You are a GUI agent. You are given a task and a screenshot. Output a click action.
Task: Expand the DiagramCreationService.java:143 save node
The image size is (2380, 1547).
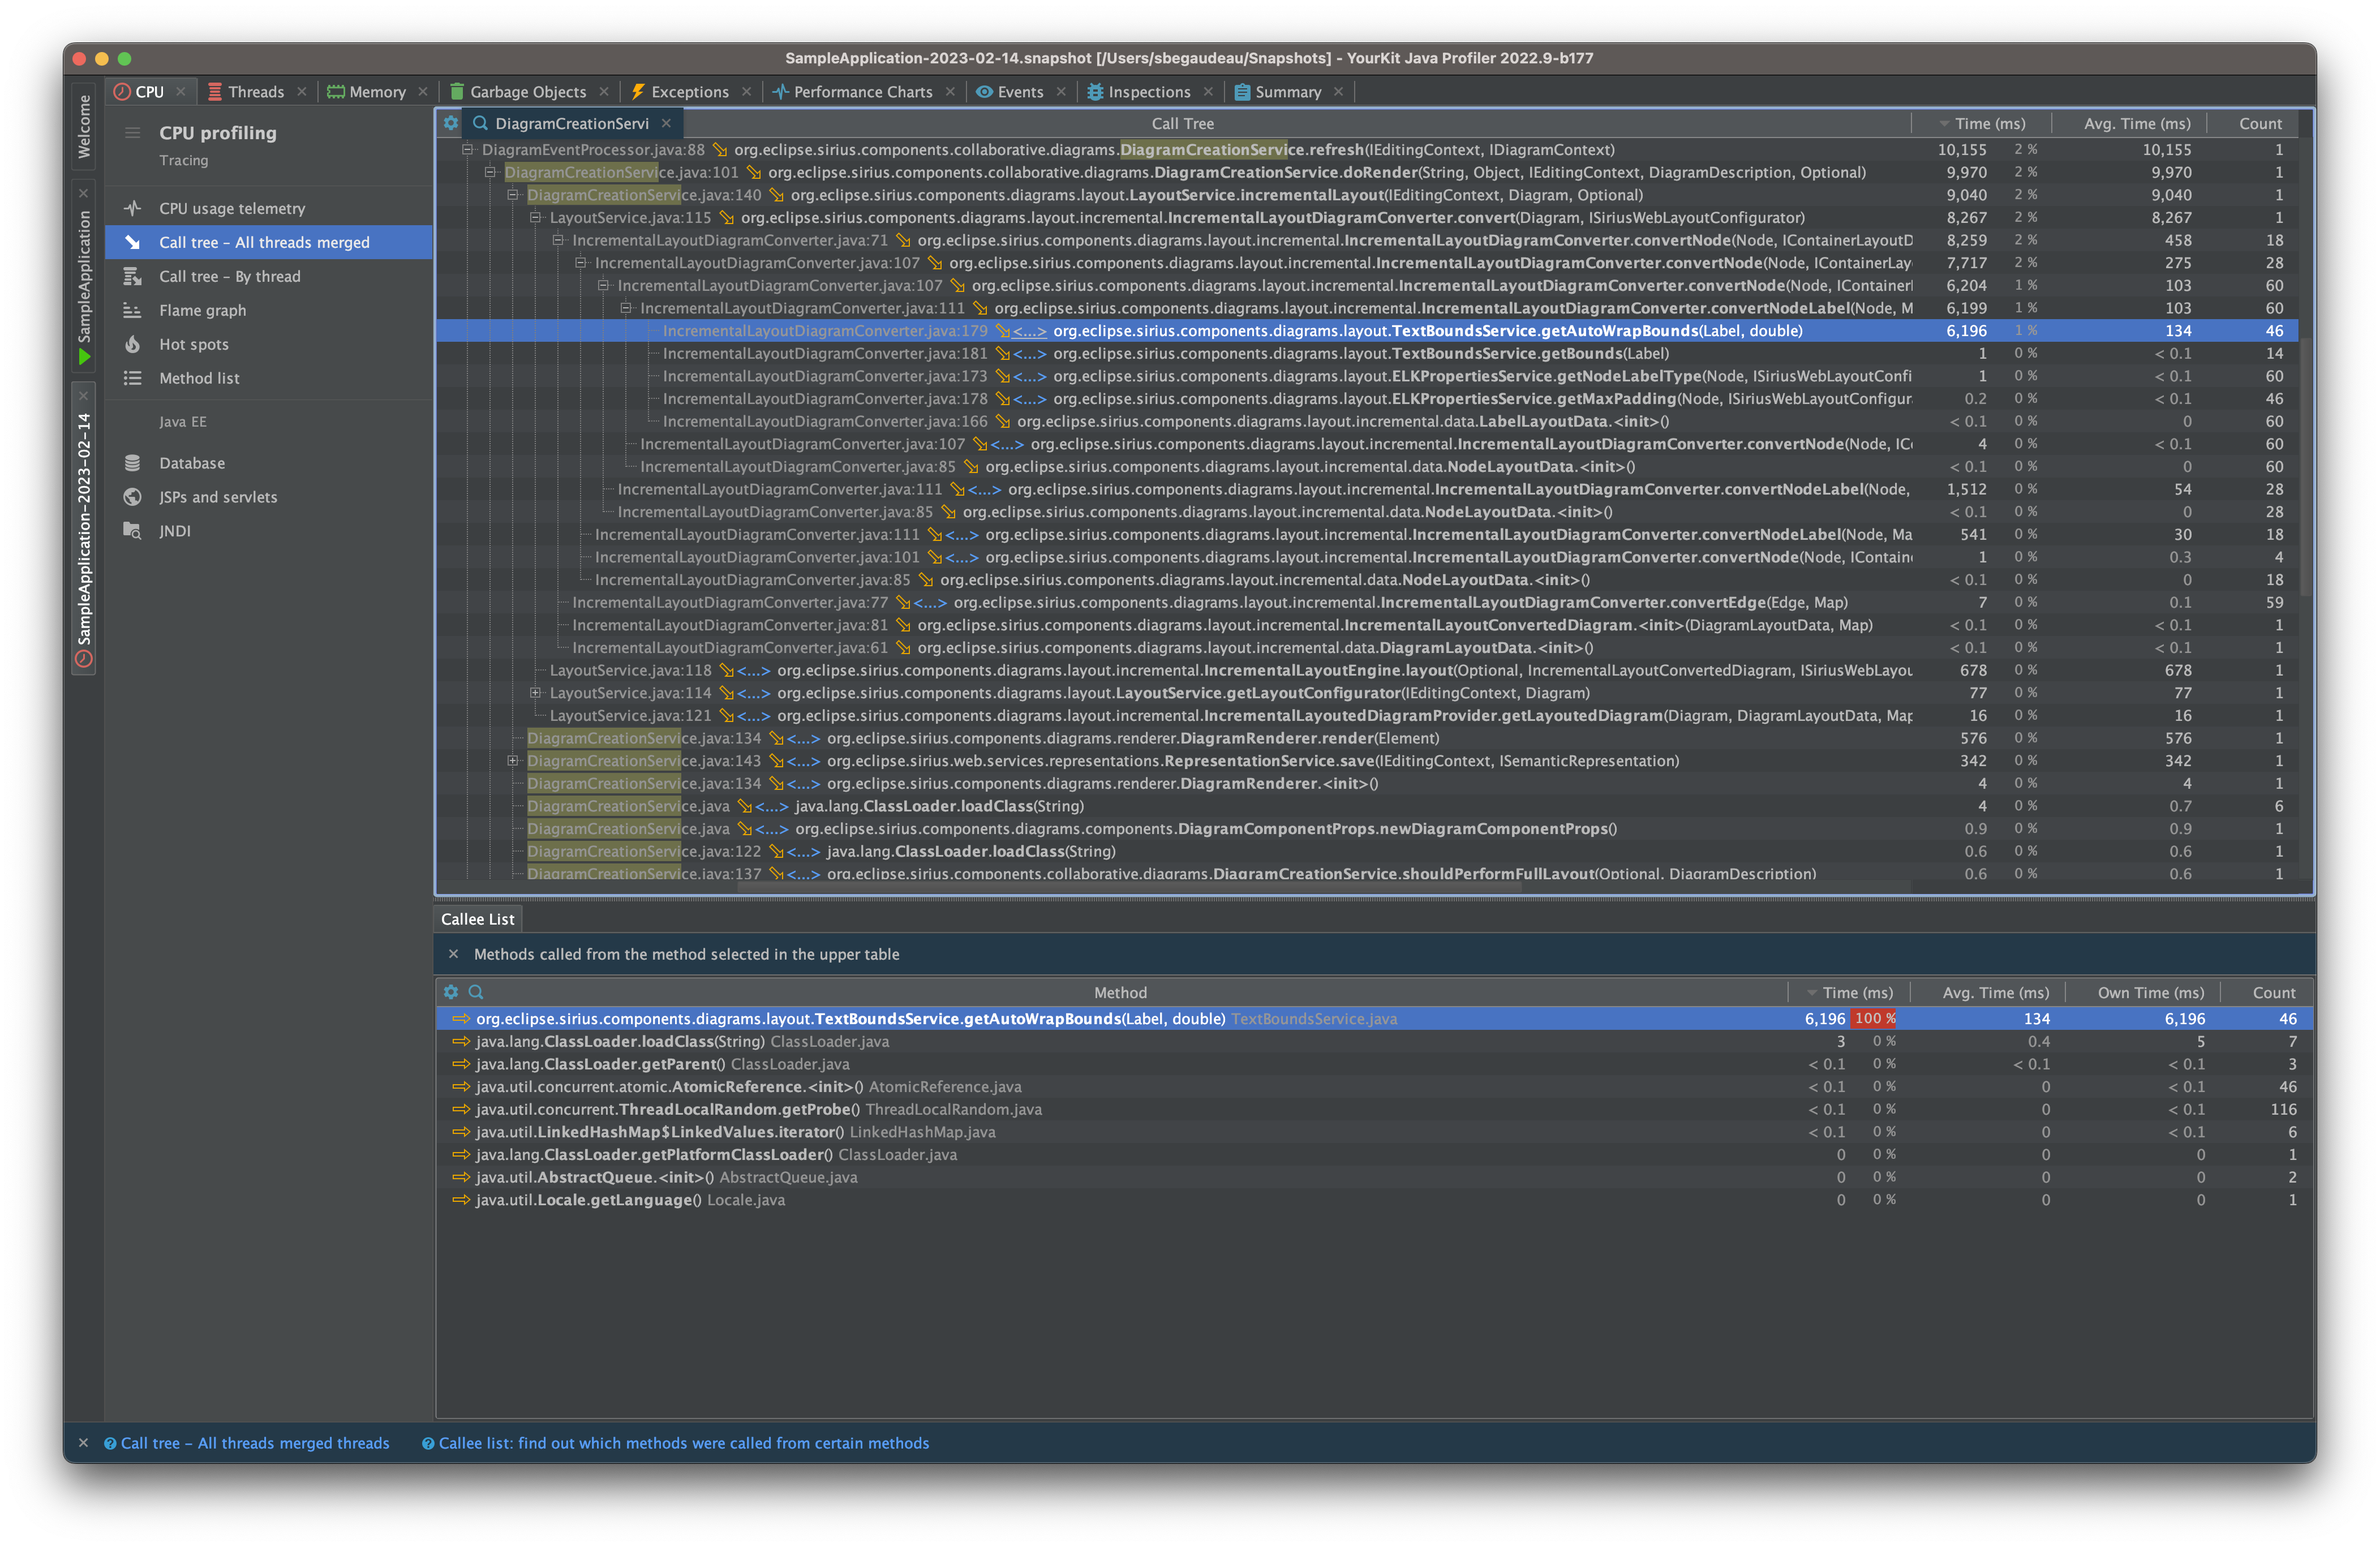point(513,762)
